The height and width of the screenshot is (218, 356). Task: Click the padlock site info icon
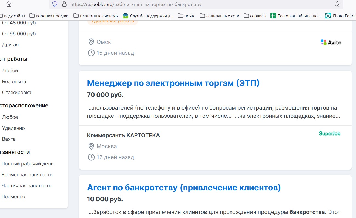click(x=64, y=4)
